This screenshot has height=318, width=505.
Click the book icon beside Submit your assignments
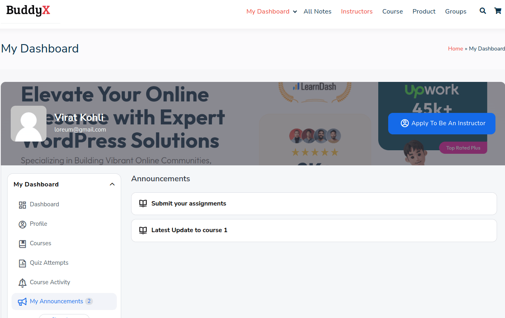coord(143,204)
